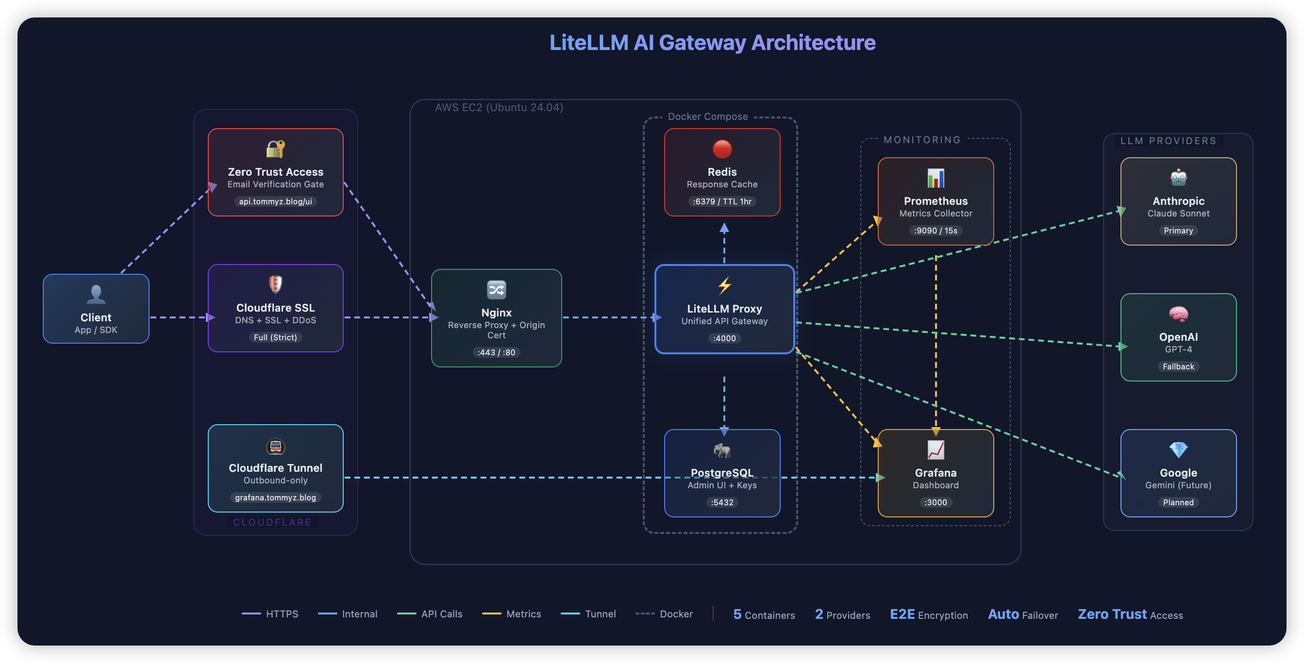Click the Full (Strict) badge under Cloudflare SSL
1304x663 pixels.
click(275, 337)
